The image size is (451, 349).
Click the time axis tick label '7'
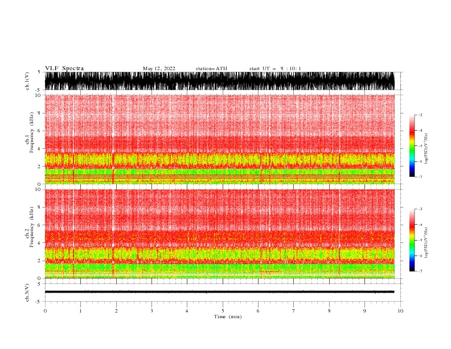tap(294, 311)
